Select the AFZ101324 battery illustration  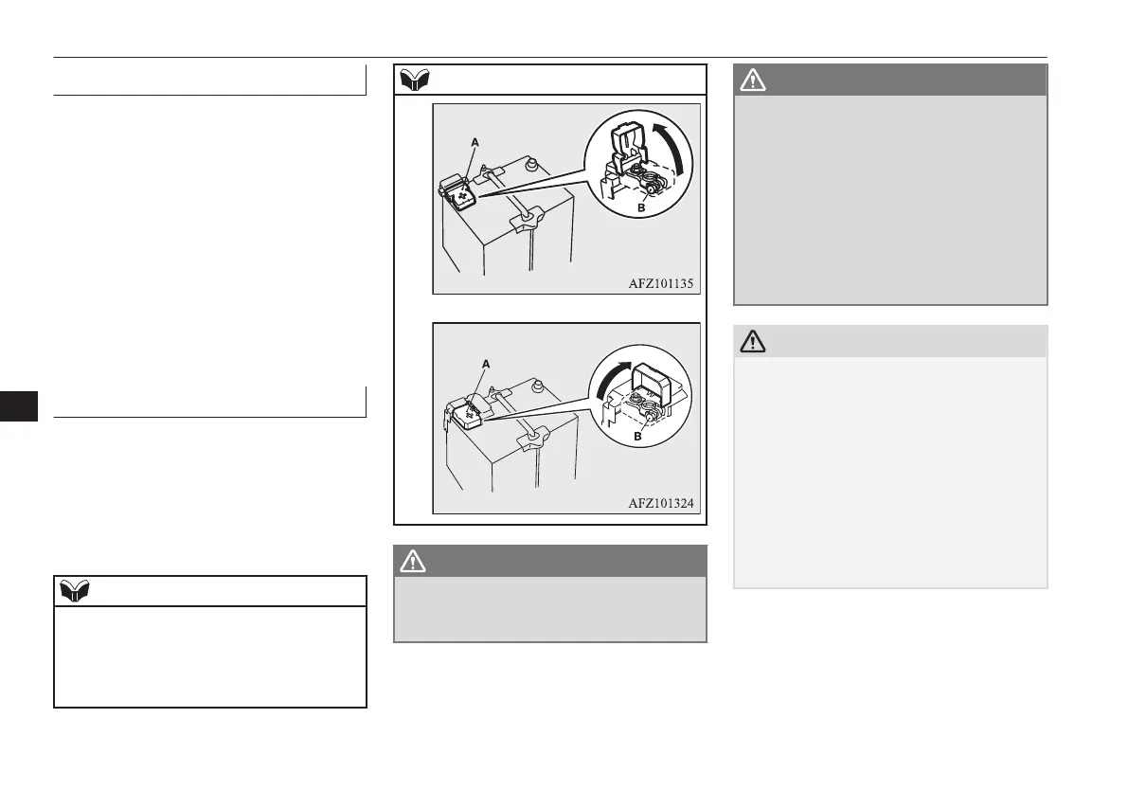click(x=566, y=418)
